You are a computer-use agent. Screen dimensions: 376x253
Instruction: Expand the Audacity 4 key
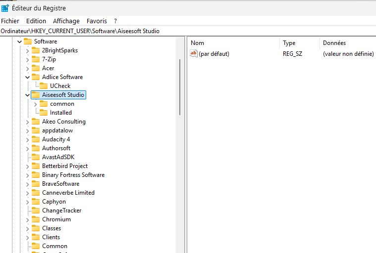27,140
